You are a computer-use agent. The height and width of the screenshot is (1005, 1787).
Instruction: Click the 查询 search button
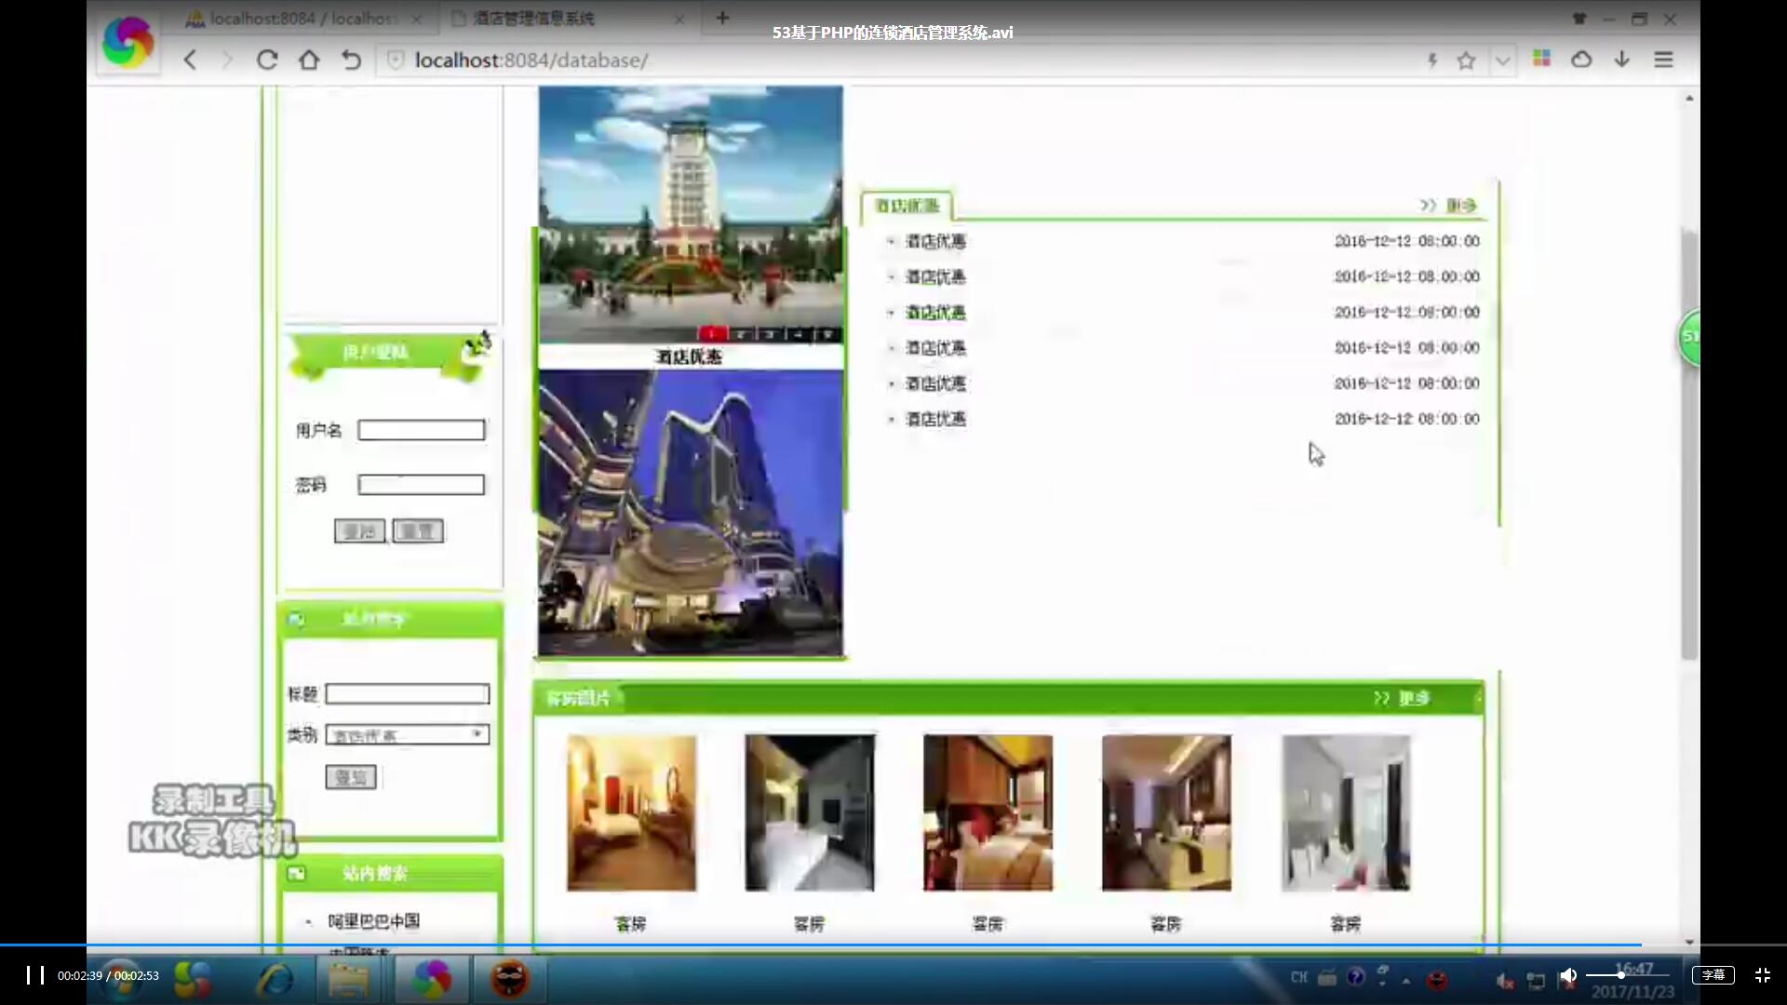click(351, 777)
